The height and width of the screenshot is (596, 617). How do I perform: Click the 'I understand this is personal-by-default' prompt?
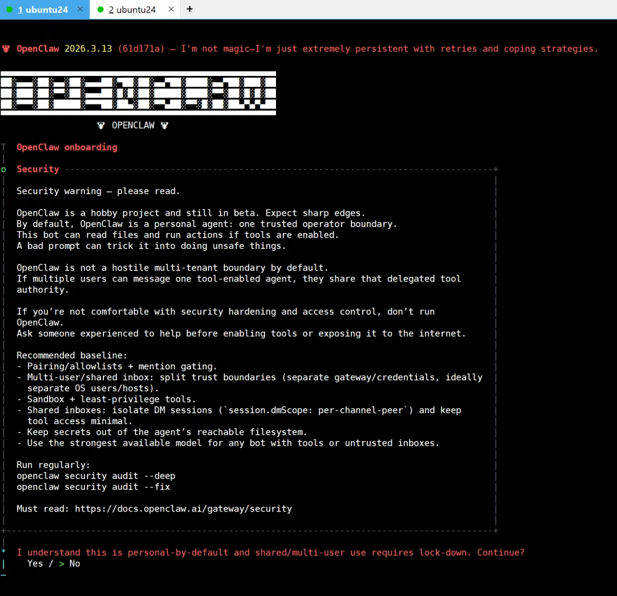coord(270,553)
